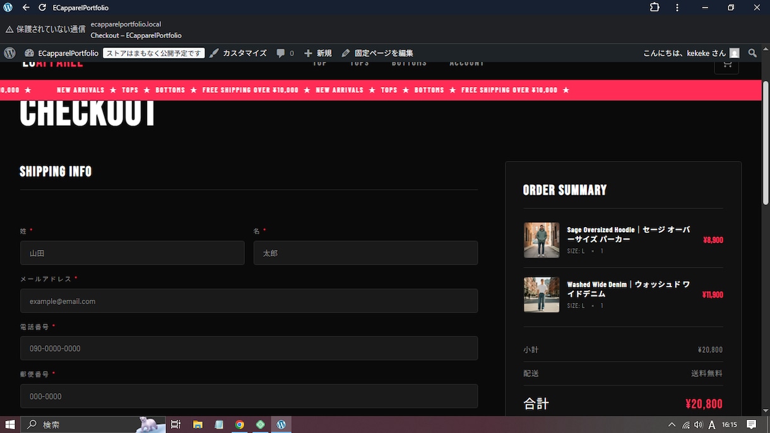Image resolution: width=770 pixels, height=433 pixels.
Task: Open the volume tray icon
Action: click(x=698, y=425)
